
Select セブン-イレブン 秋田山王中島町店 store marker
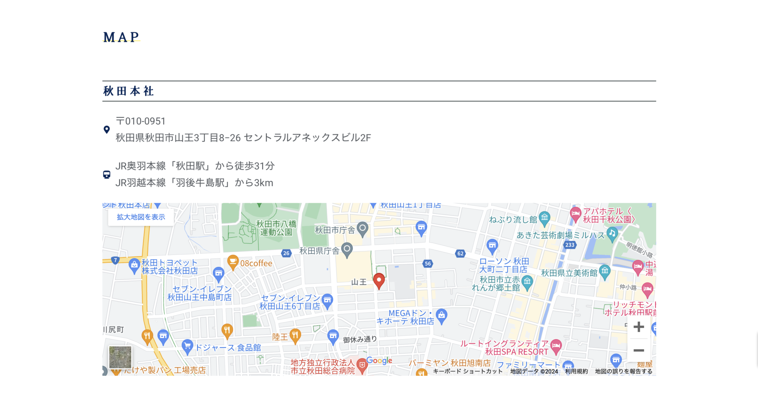(218, 274)
